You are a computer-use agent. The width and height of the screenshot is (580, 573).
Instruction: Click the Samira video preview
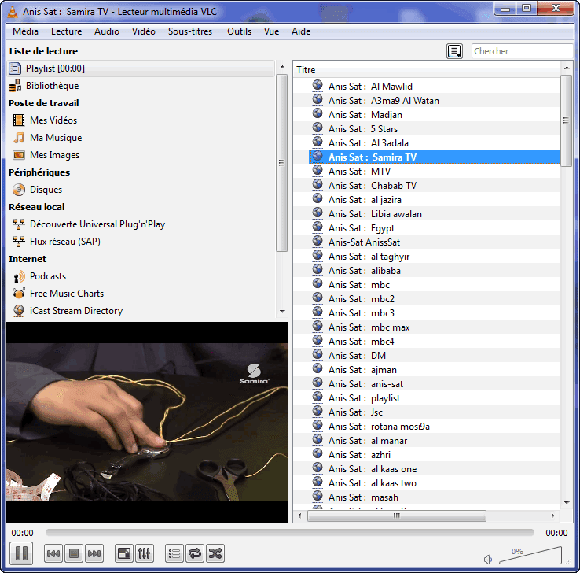(147, 422)
